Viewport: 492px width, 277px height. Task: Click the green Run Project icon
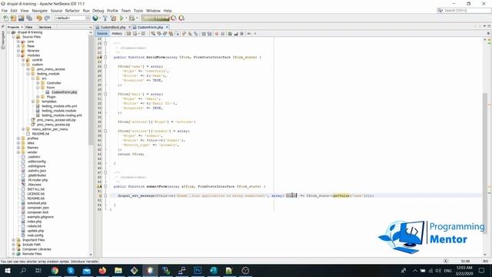[121, 18]
